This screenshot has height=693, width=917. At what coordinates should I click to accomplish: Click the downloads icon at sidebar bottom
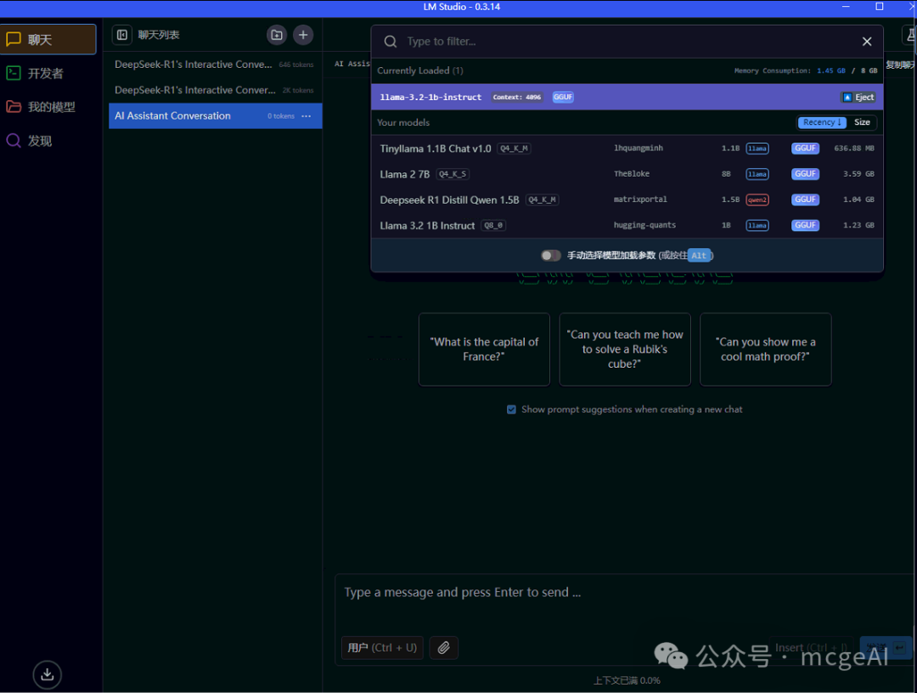(48, 674)
